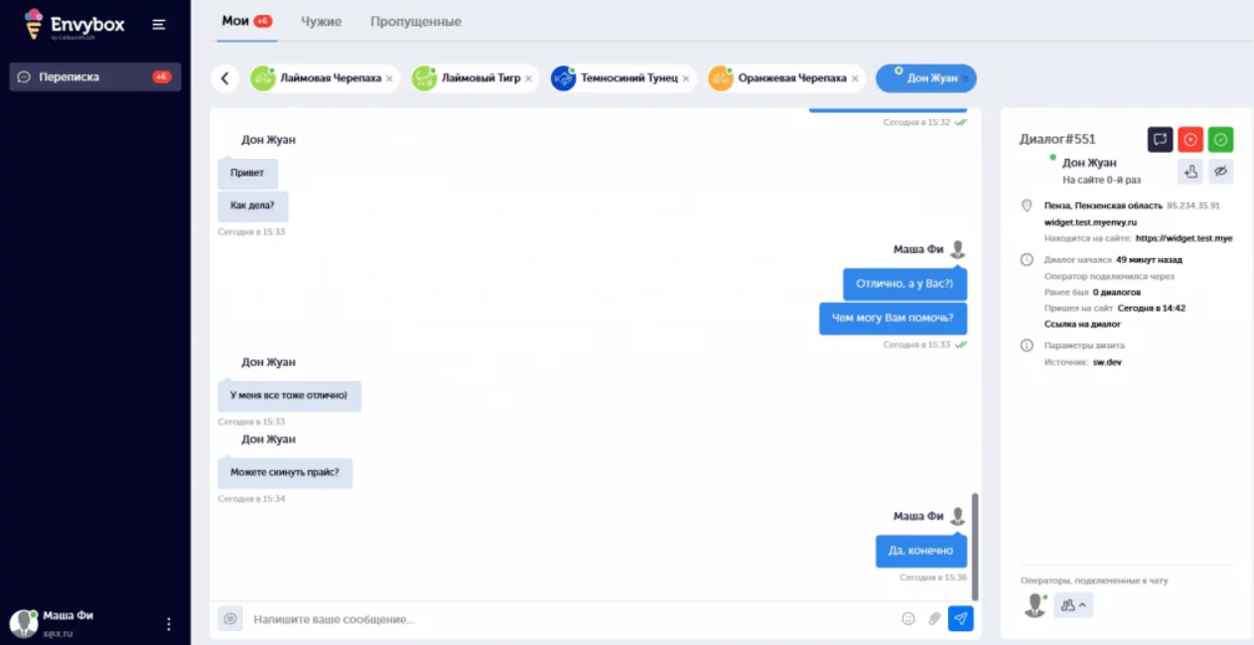Close the Дон Жуан chat tab
The width and height of the screenshot is (1254, 645).
[x=965, y=78]
